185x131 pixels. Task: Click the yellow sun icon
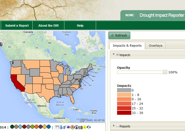[85, 127]
